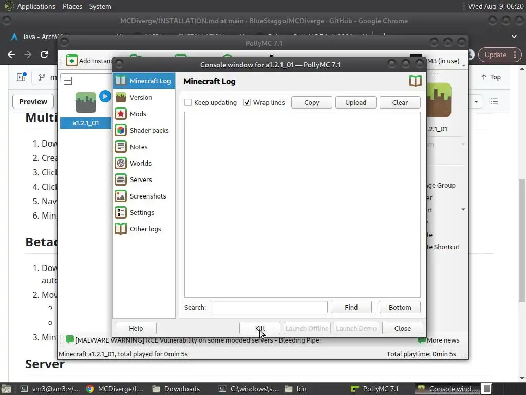The image size is (526, 395).
Task: Open GitHub outline list icon
Action: 494,101
